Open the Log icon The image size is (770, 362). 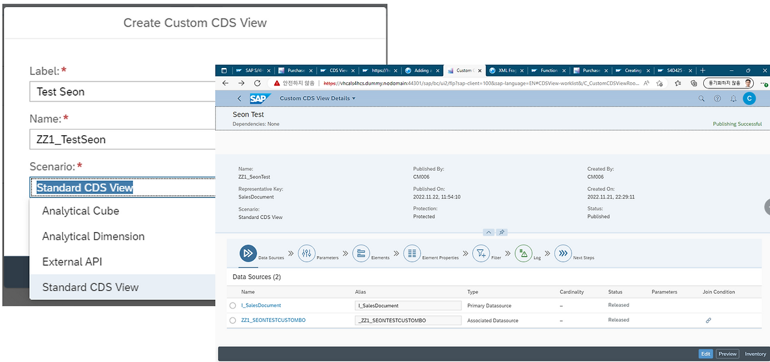coord(523,253)
